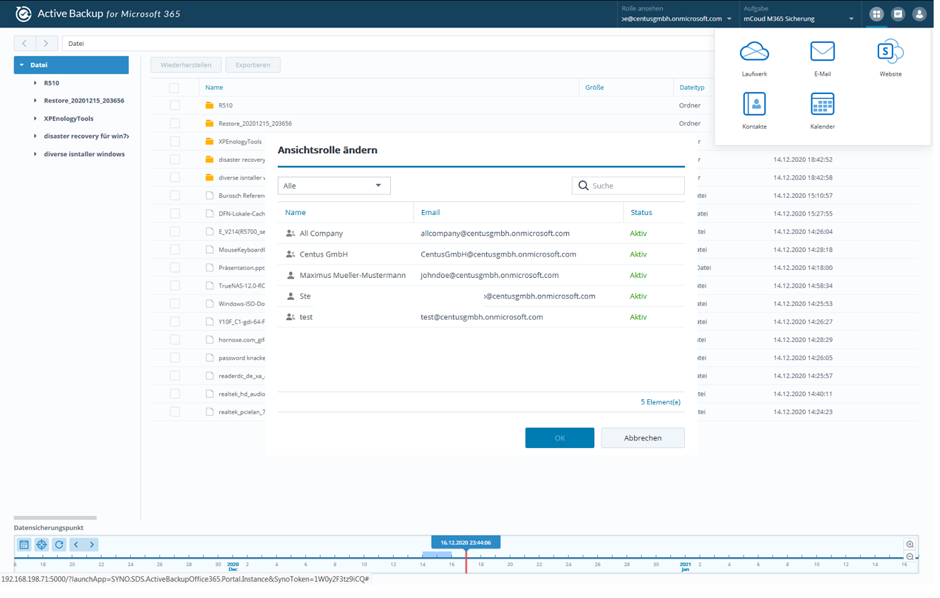Navigate back with the left arrow button
This screenshot has width=940, height=598.
click(x=25, y=44)
